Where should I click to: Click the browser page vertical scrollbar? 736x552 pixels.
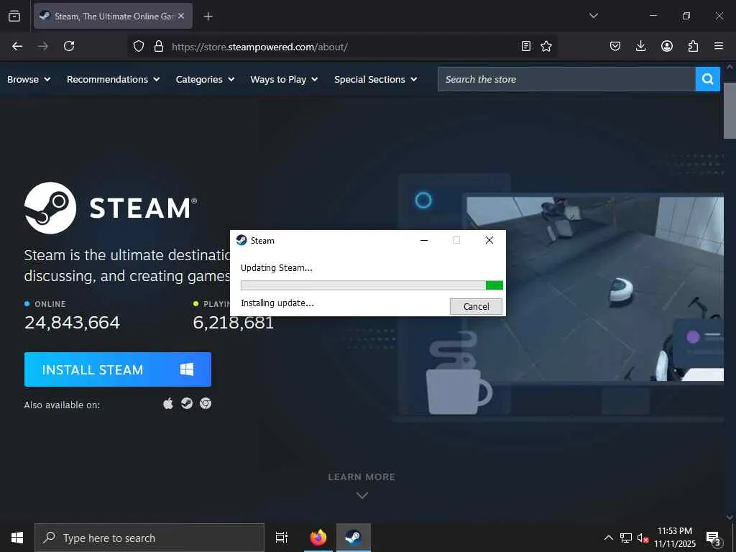click(729, 111)
